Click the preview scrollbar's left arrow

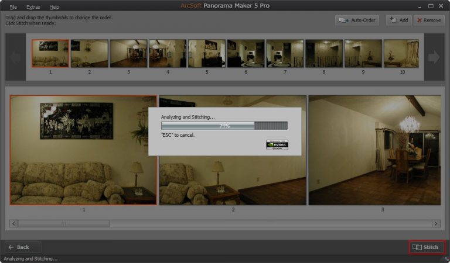click(13, 223)
